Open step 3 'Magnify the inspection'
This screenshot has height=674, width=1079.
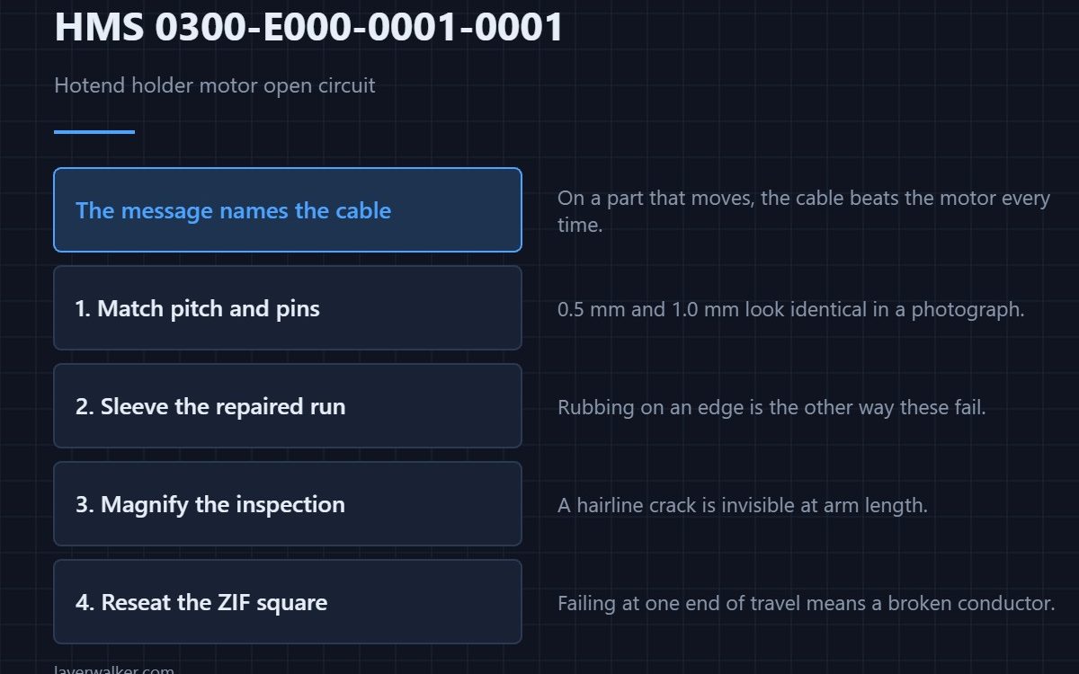(x=288, y=503)
